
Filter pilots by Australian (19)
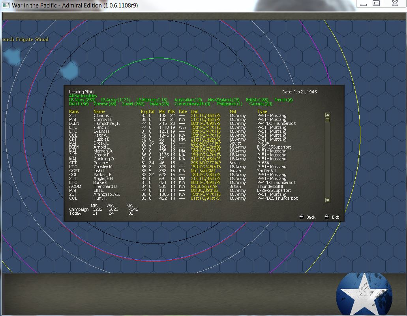pyautogui.click(x=188, y=100)
